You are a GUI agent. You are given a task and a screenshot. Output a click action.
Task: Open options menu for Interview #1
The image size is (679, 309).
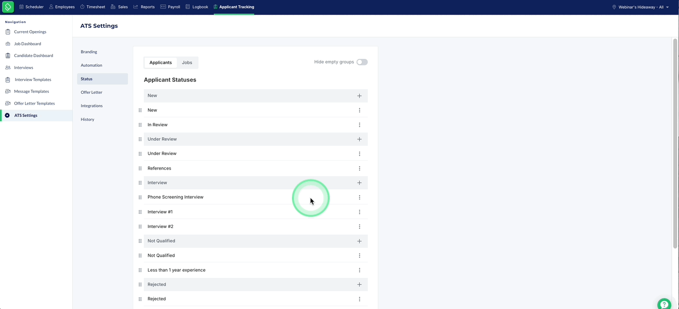click(x=359, y=212)
